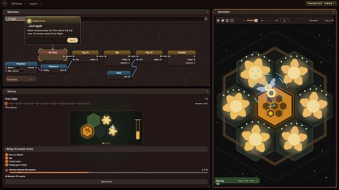The height and width of the screenshot is (190, 339).
Task: Click the On Tick execution output arrow
Action: click(64, 56)
